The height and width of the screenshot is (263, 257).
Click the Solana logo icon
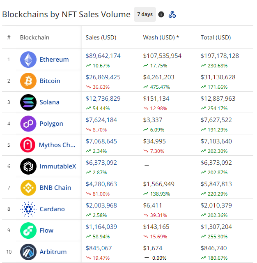click(28, 102)
